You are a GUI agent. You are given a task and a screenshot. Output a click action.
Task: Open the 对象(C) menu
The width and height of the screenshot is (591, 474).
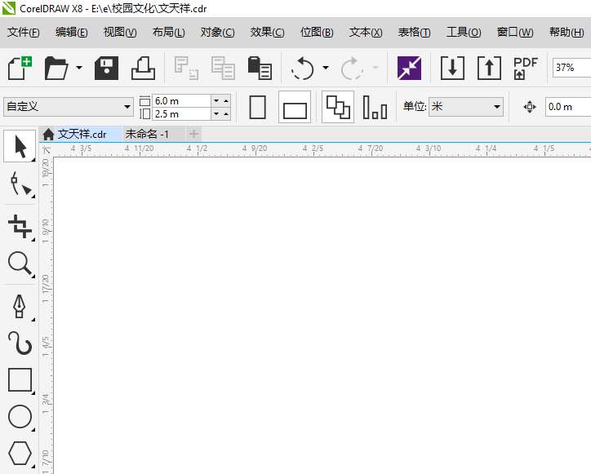217,33
